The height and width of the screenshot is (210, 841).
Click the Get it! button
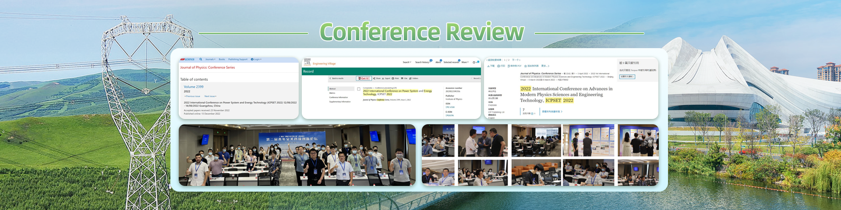364,78
